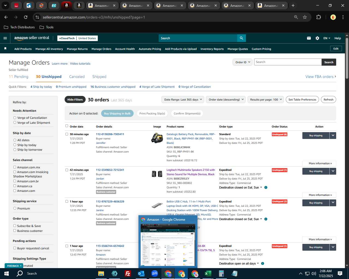This screenshot has width=349, height=279.
Task: Open Zoom from the taskbar
Action: [155, 274]
